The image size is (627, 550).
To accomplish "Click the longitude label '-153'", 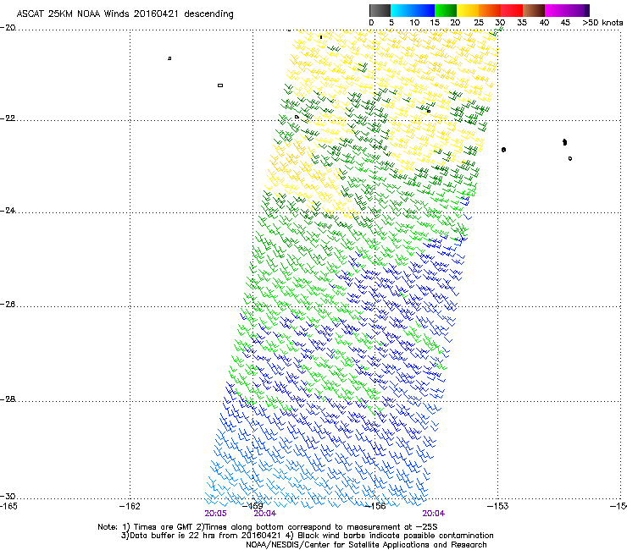I will [498, 506].
